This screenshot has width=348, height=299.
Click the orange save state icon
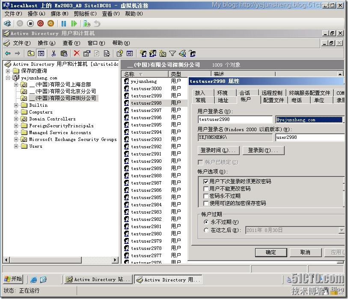51,23
